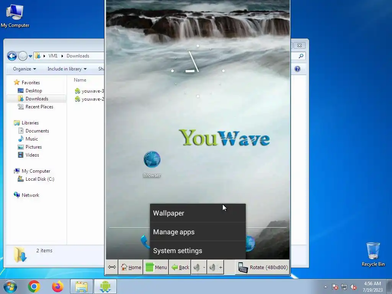Click the Explorer search magnifier icon

(301, 56)
